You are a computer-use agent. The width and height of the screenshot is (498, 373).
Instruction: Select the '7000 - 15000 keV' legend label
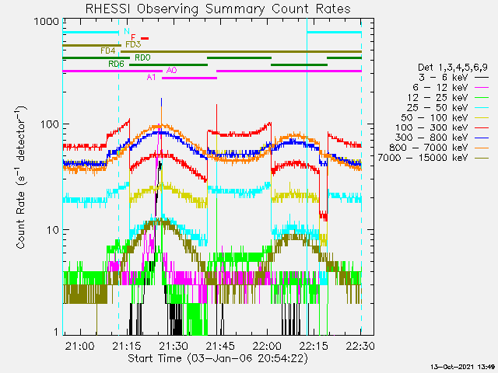[x=423, y=158]
